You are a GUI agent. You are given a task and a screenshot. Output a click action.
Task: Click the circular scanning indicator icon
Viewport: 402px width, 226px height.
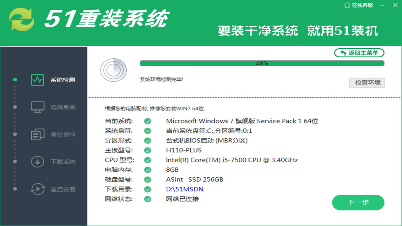[x=113, y=70]
